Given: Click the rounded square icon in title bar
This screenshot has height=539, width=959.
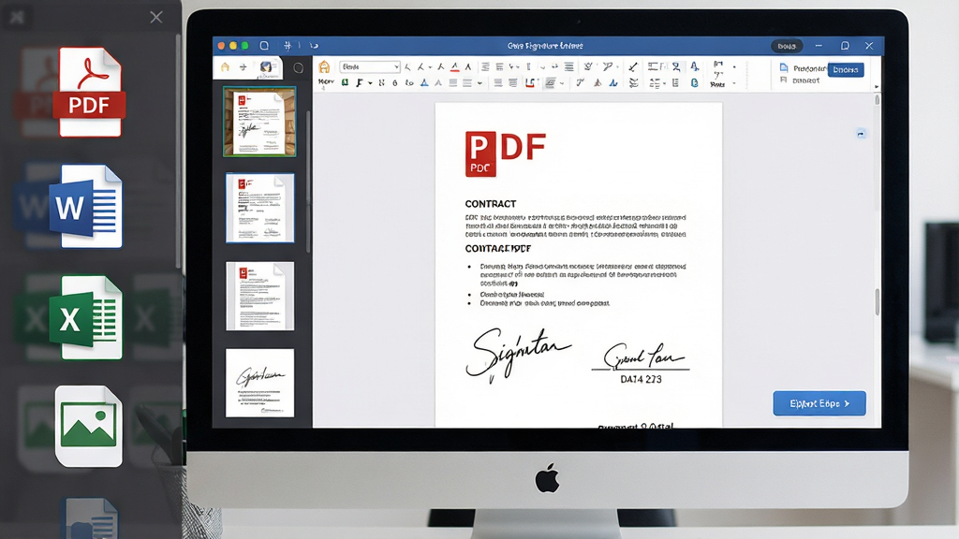Looking at the screenshot, I should point(264,46).
